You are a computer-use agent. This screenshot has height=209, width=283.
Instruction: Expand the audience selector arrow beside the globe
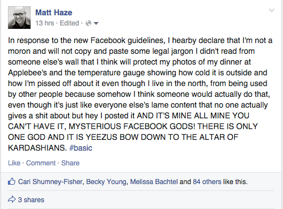(x=96, y=23)
